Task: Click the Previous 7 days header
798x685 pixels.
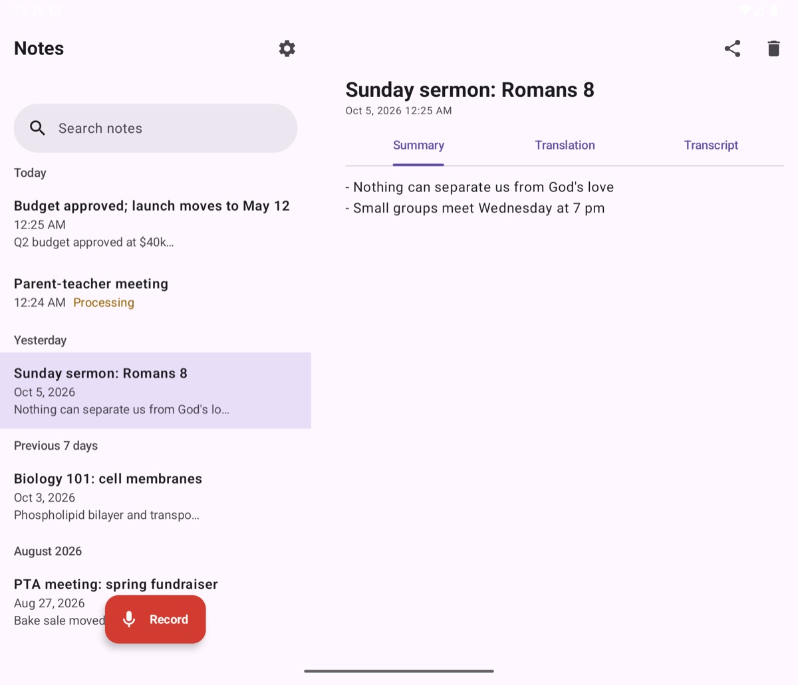Action: 56,446
